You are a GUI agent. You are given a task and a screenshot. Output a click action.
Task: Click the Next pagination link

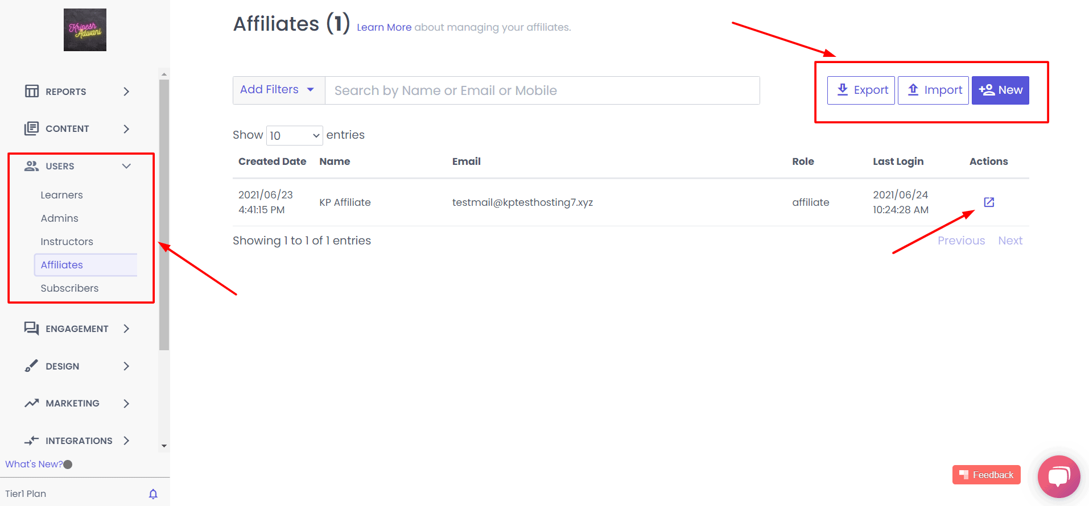pyautogui.click(x=1010, y=240)
